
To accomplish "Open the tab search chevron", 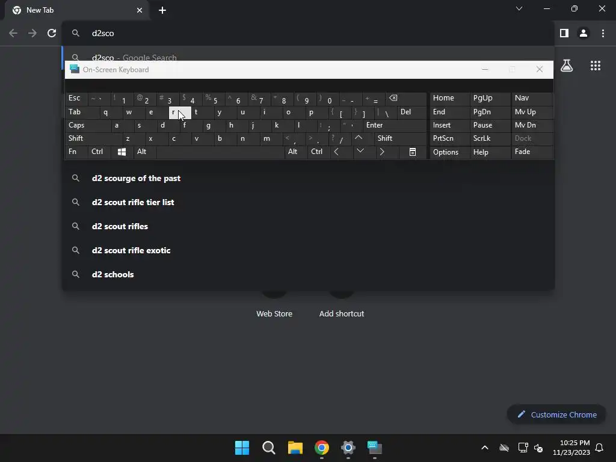I will (519, 8).
